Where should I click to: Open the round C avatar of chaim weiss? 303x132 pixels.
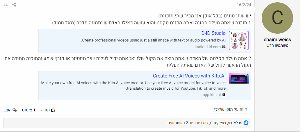coord(277,19)
